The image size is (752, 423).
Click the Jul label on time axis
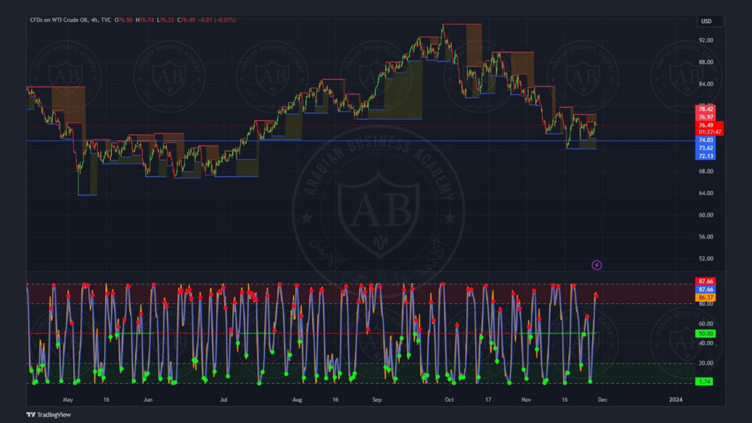pos(224,400)
